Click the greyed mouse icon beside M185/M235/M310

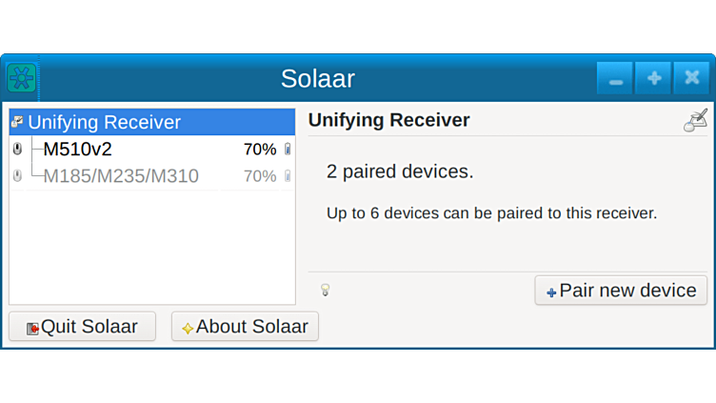point(17,176)
